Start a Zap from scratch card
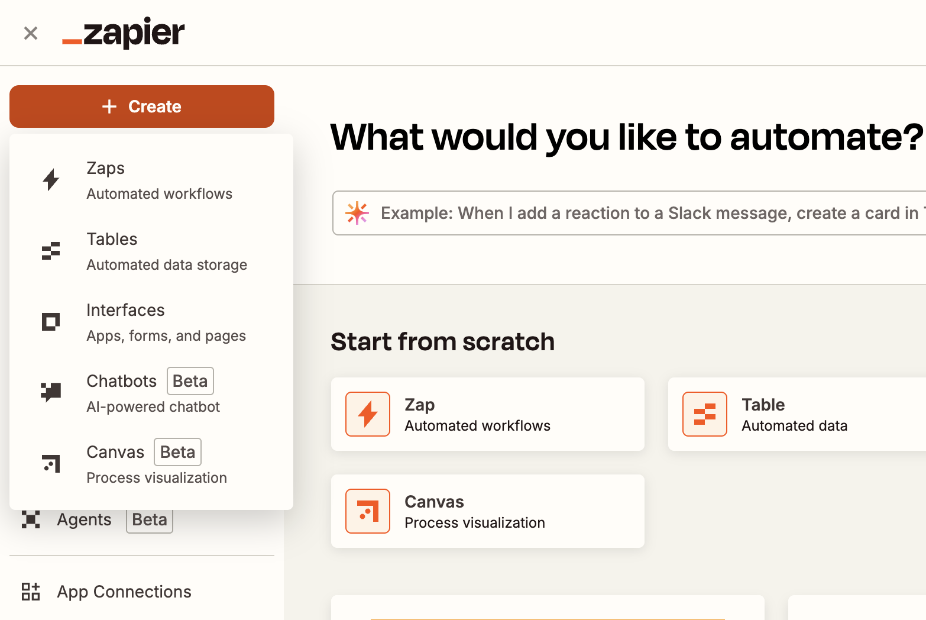 click(488, 414)
